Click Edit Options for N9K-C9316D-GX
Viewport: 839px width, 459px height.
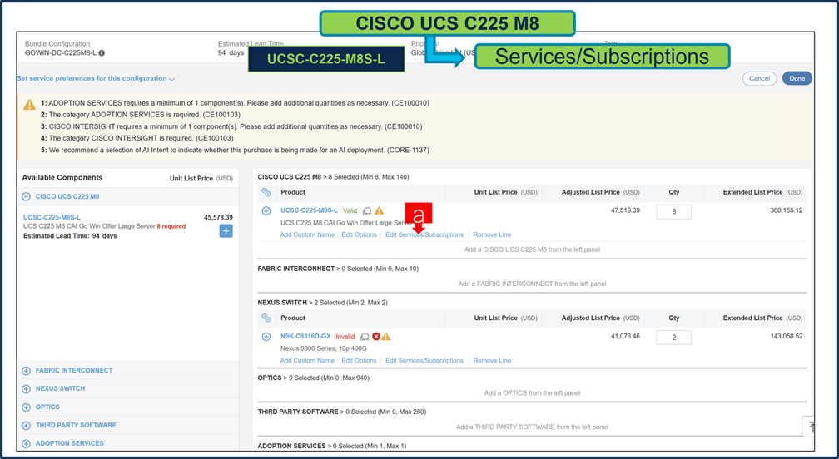coord(359,361)
